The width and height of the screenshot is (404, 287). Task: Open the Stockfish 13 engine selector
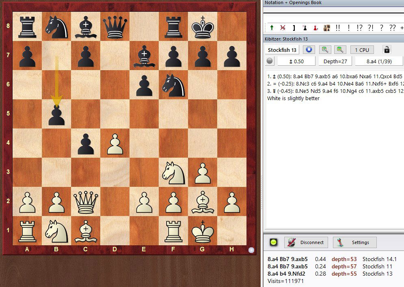(282, 50)
